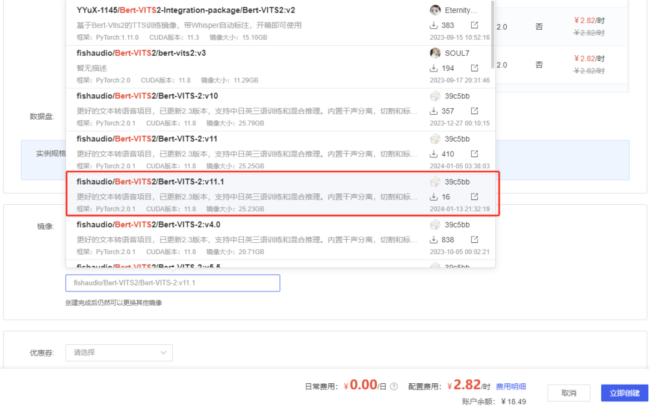Image resolution: width=650 pixels, height=408 pixels.
Task: Click download icon beside count 194
Action: (x=433, y=68)
